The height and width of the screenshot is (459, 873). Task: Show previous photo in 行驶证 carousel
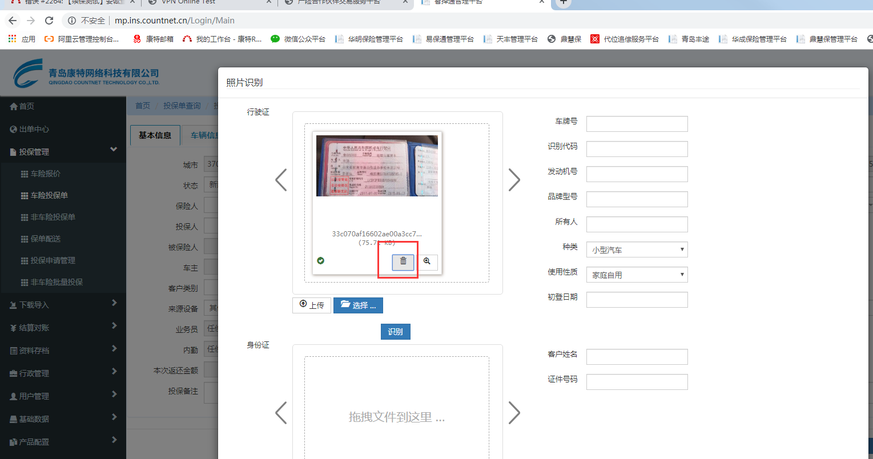point(281,180)
